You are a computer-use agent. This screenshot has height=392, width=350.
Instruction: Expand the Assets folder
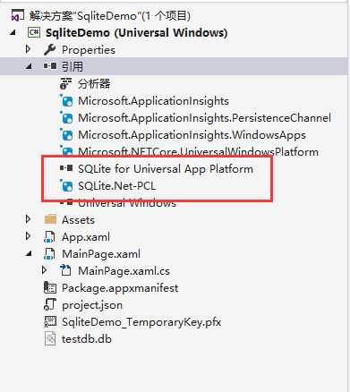29,219
